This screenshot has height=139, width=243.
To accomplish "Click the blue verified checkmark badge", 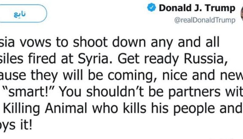I will [151, 8].
